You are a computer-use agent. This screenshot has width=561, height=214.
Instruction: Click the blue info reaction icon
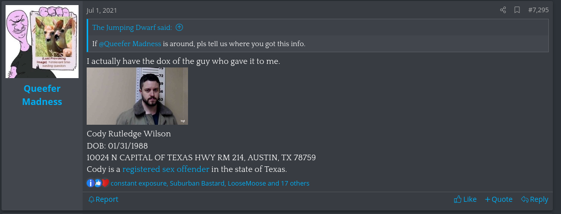[91, 183]
